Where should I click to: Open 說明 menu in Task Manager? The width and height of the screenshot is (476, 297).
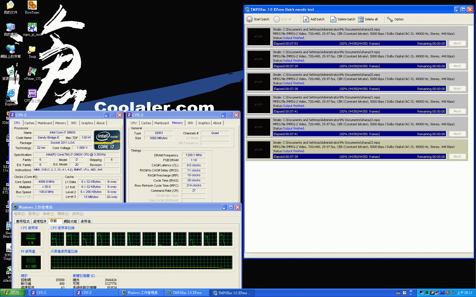point(78,214)
